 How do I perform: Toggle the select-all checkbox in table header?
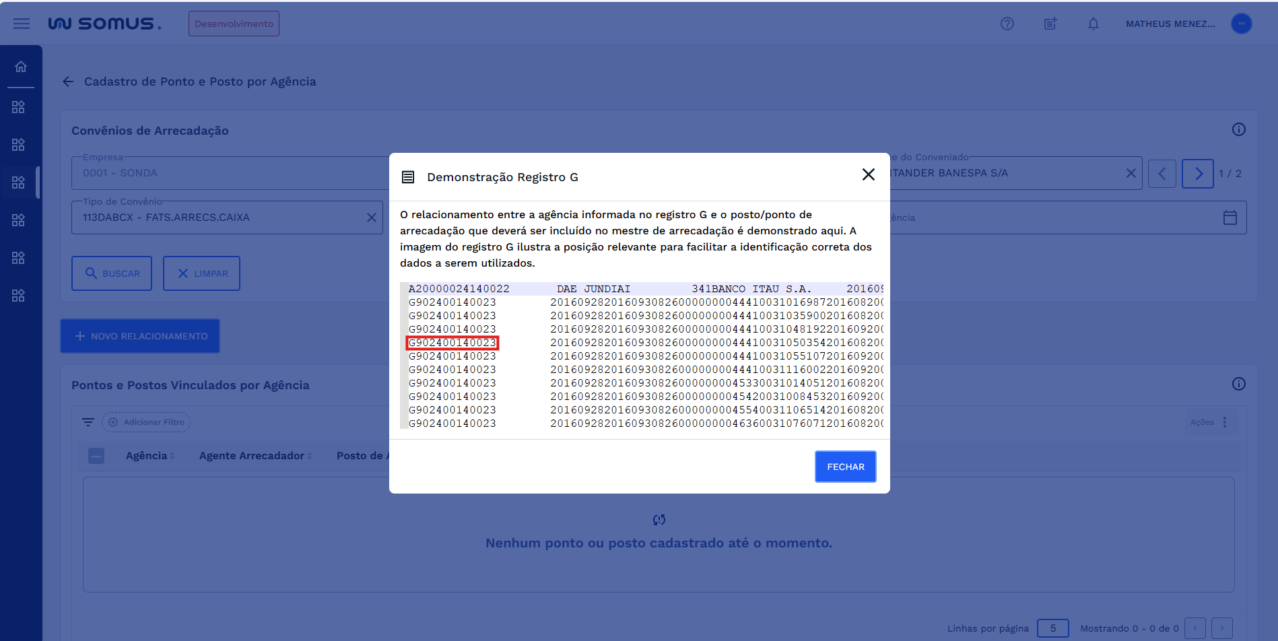tap(96, 456)
